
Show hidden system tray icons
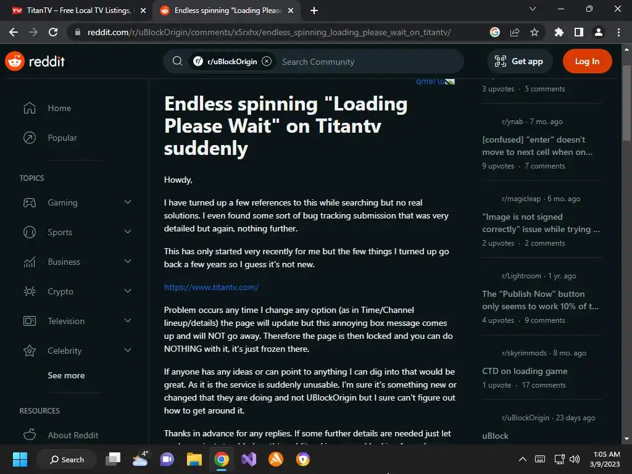[x=522, y=459]
